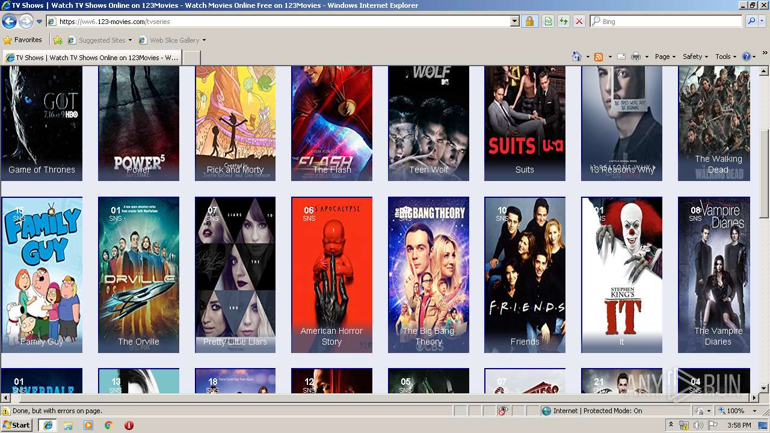
Task: Refresh the page using the refresh icon
Action: 564,21
